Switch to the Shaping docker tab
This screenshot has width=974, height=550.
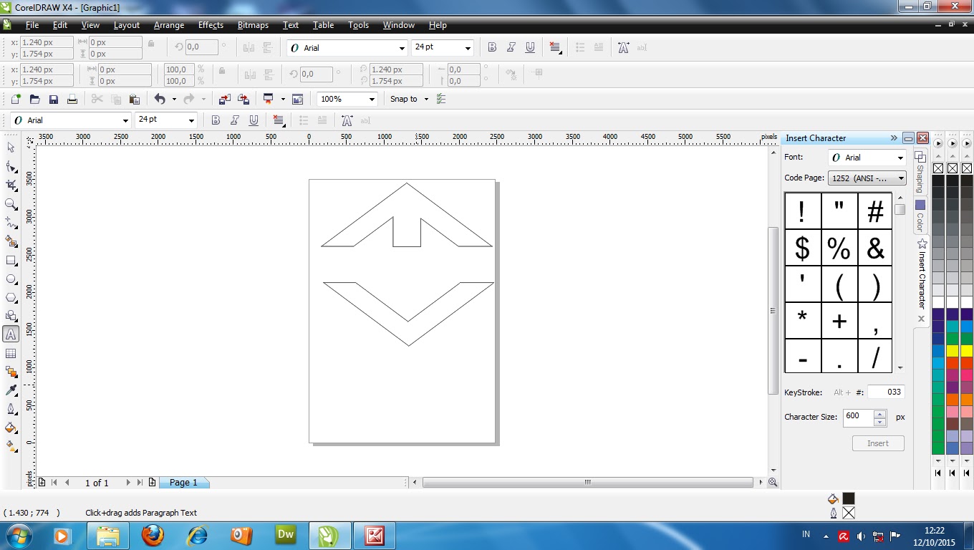(x=921, y=172)
